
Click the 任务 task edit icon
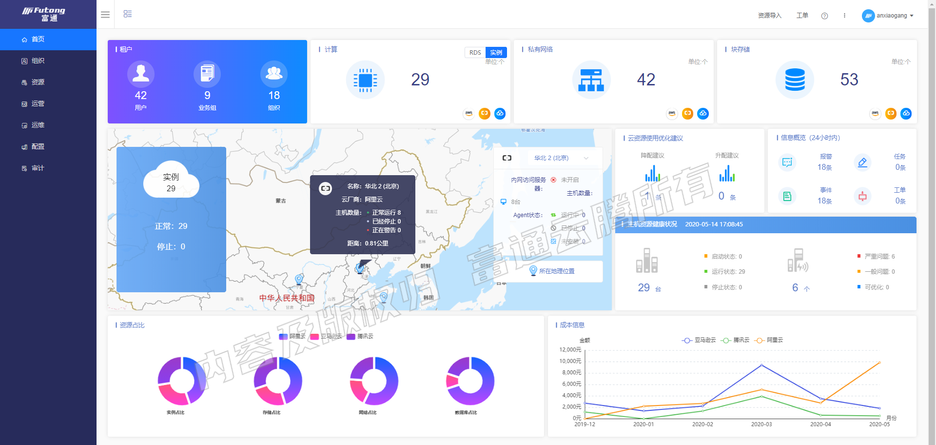click(x=862, y=162)
